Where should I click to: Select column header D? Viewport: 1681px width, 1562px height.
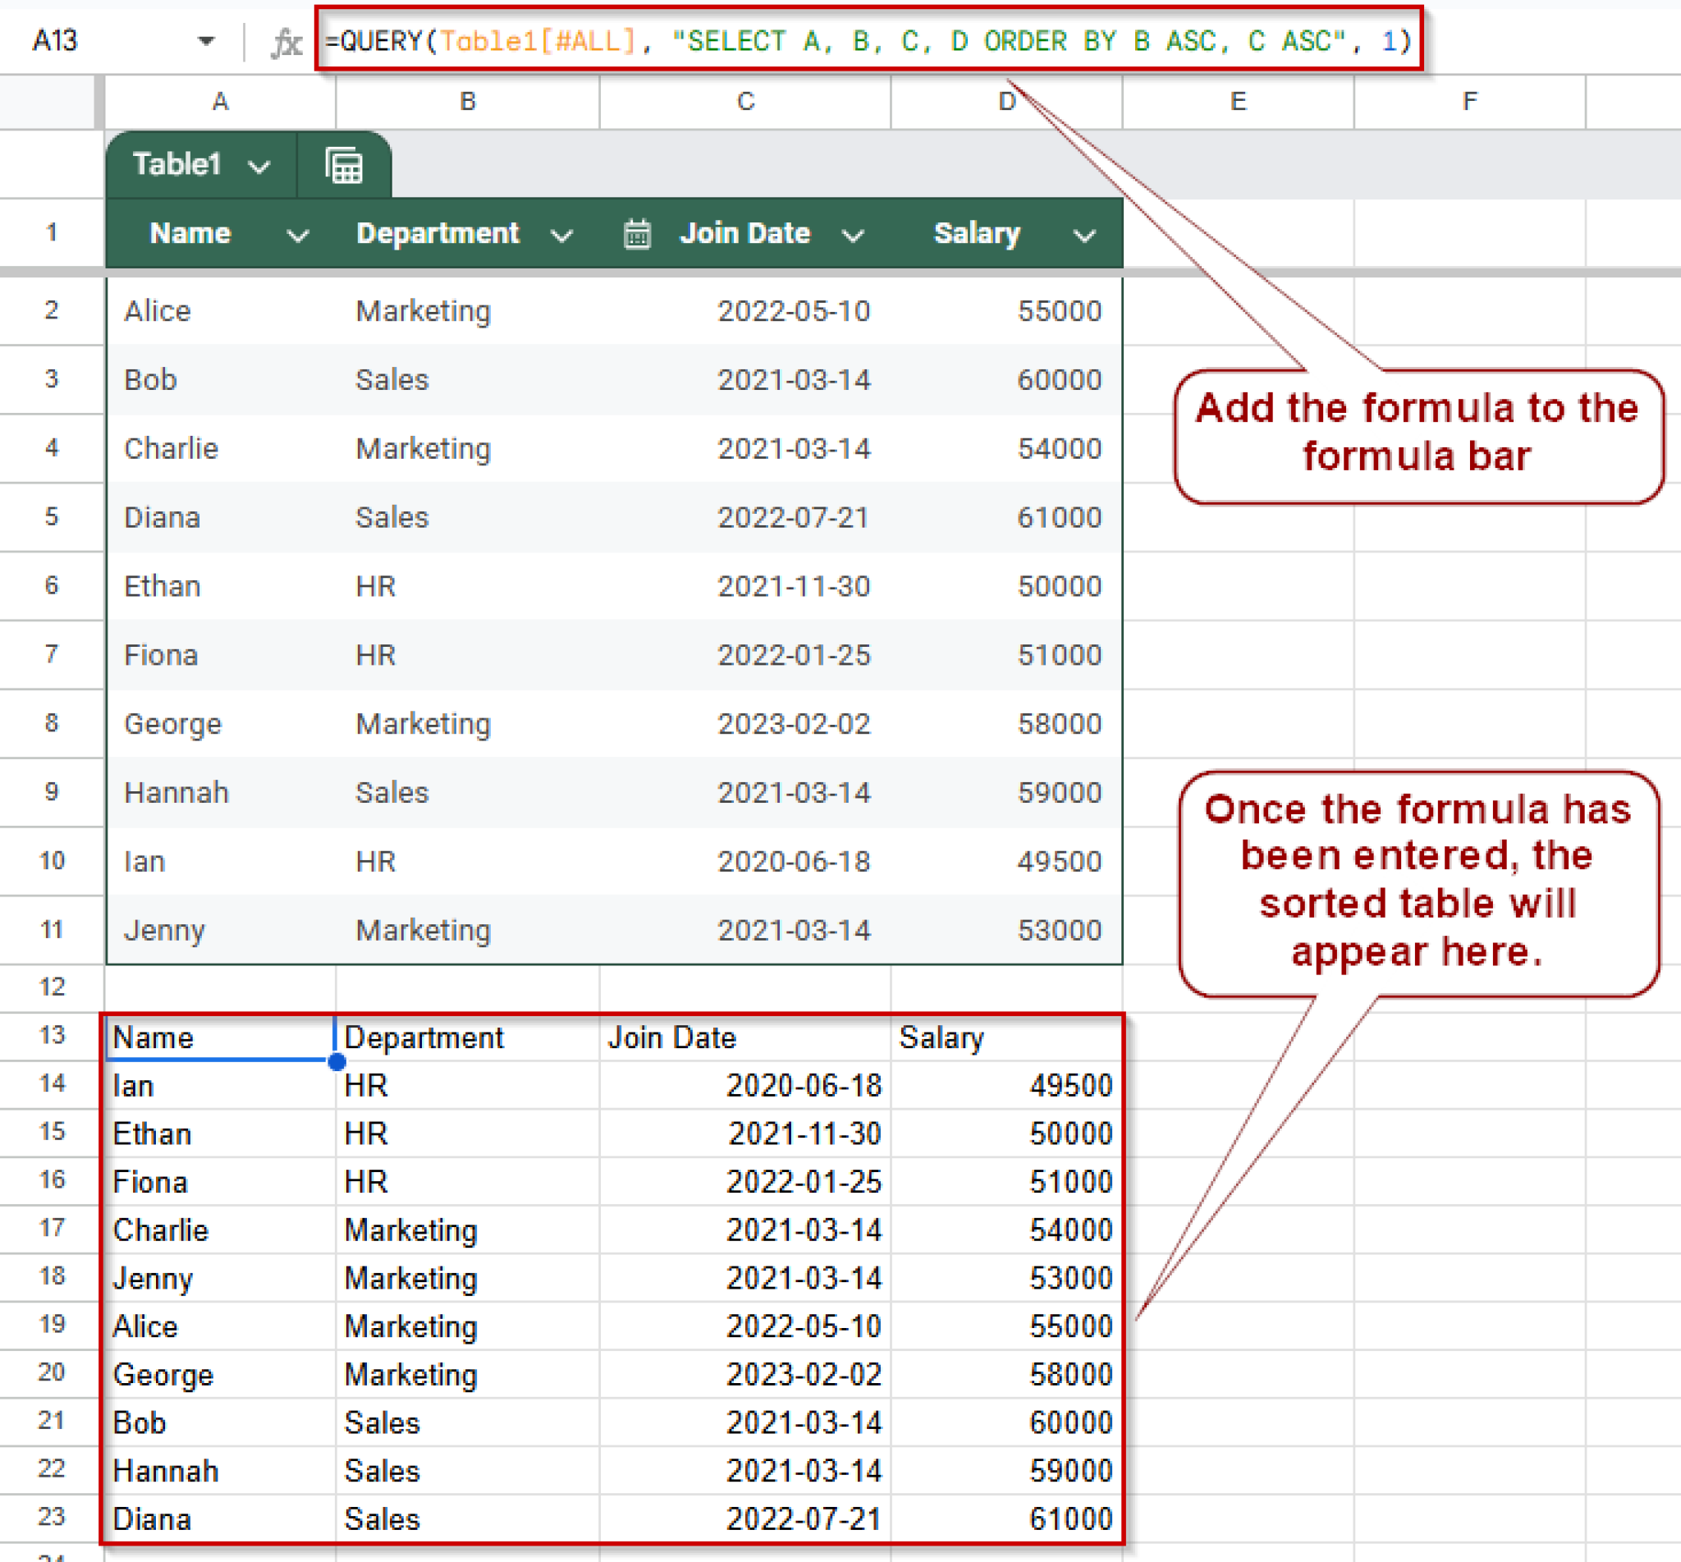[x=1005, y=102]
